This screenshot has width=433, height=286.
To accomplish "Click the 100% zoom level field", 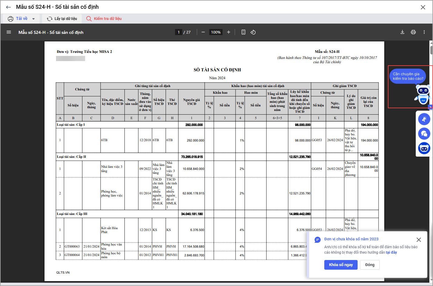I will point(216,32).
